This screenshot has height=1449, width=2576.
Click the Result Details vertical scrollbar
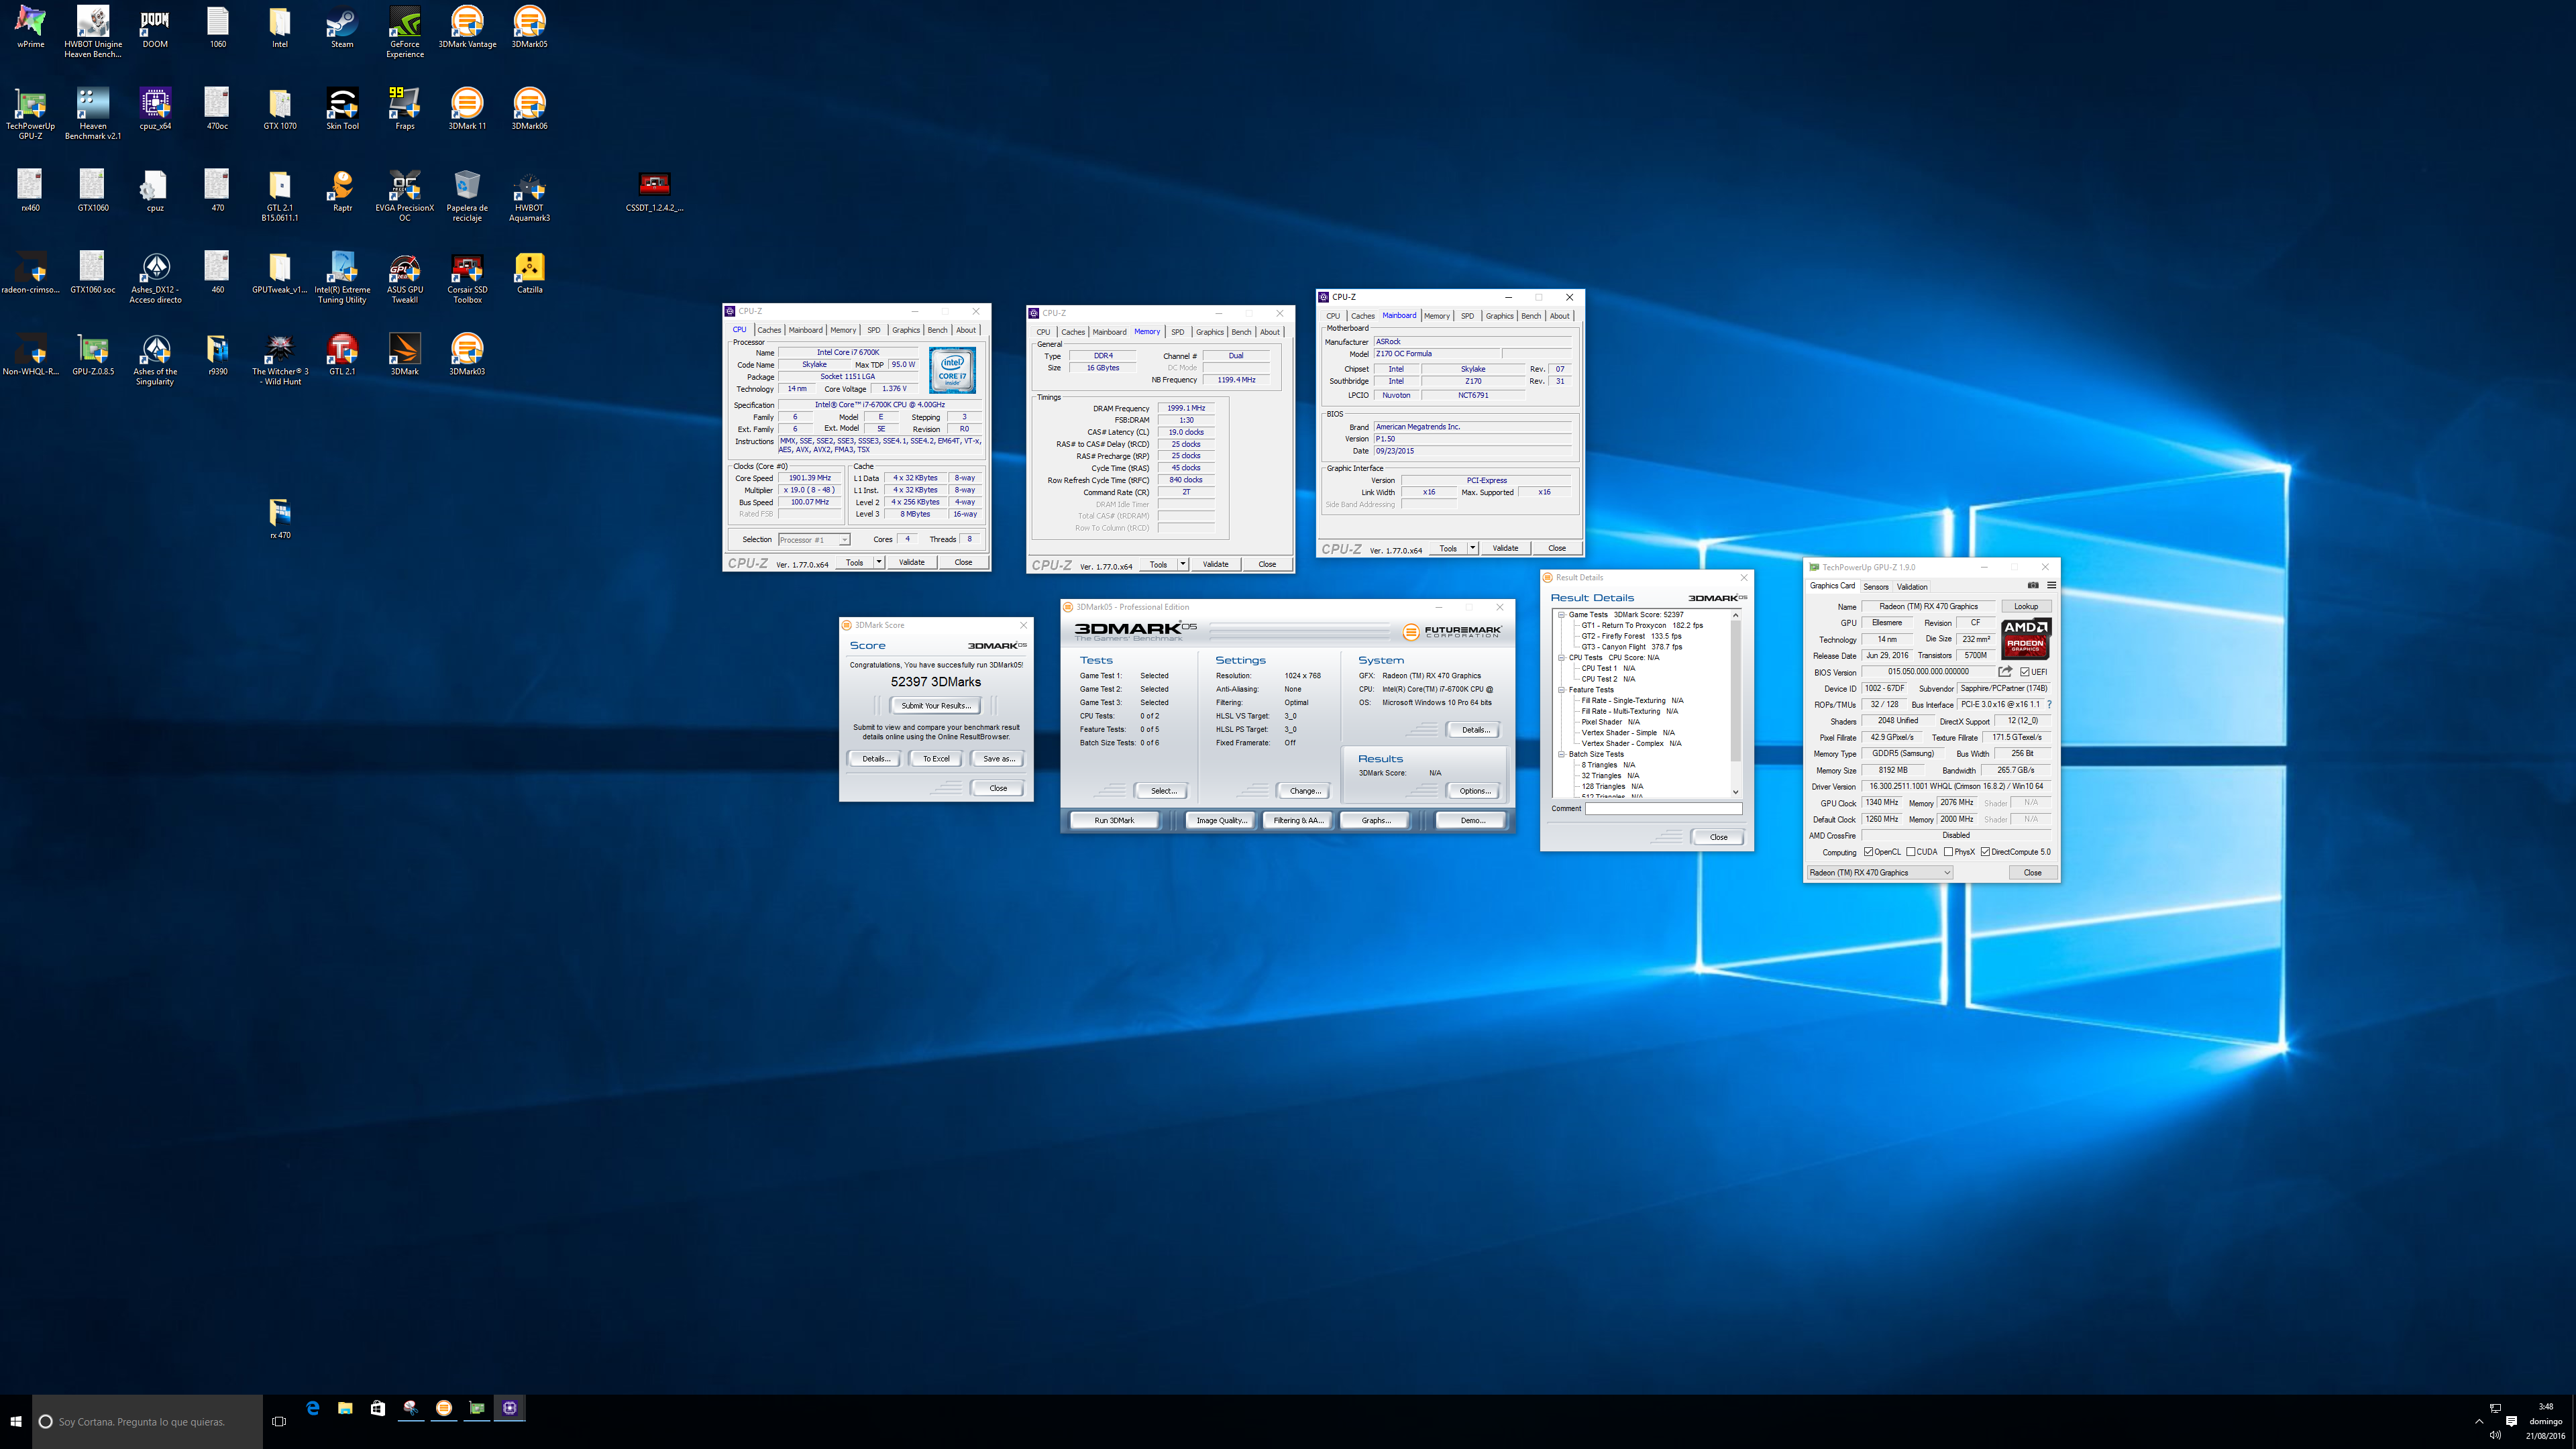pyautogui.click(x=1735, y=703)
